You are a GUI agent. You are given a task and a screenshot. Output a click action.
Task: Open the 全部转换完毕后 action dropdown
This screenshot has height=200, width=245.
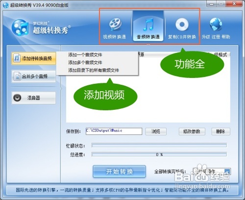[212, 172]
